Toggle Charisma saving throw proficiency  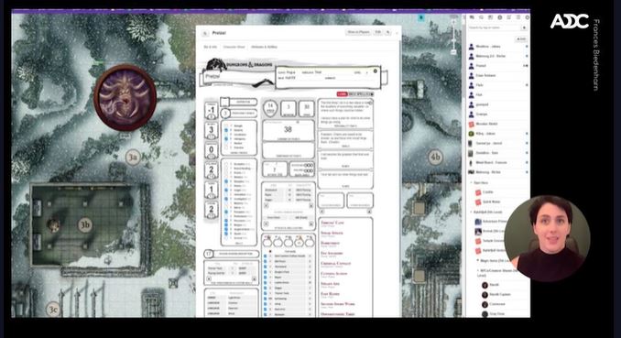(226, 147)
